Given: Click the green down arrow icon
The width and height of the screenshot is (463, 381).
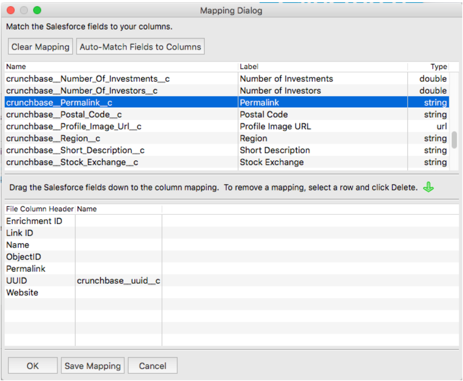Looking at the screenshot, I should coord(428,187).
